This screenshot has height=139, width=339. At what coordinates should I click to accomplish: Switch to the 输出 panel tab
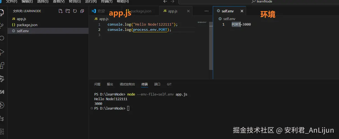[x=110, y=84]
